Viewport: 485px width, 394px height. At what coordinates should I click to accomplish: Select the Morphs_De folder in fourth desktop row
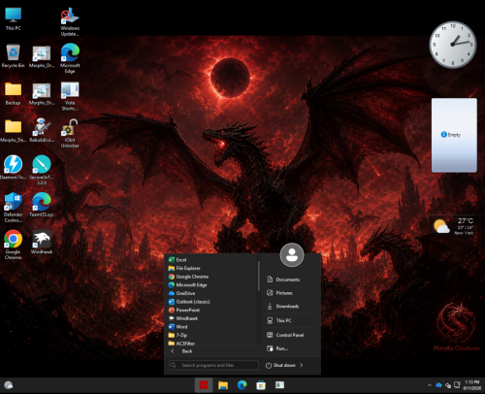click(13, 130)
